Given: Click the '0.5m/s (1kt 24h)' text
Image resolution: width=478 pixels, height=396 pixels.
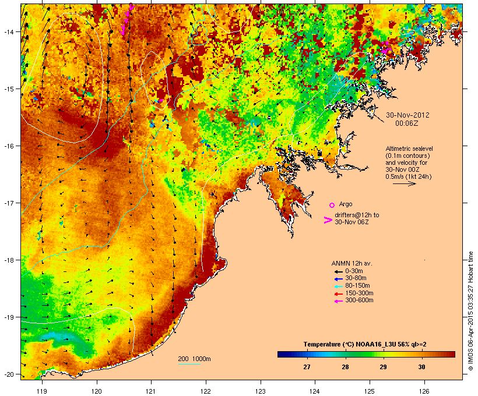Looking at the screenshot, I should click(409, 176).
